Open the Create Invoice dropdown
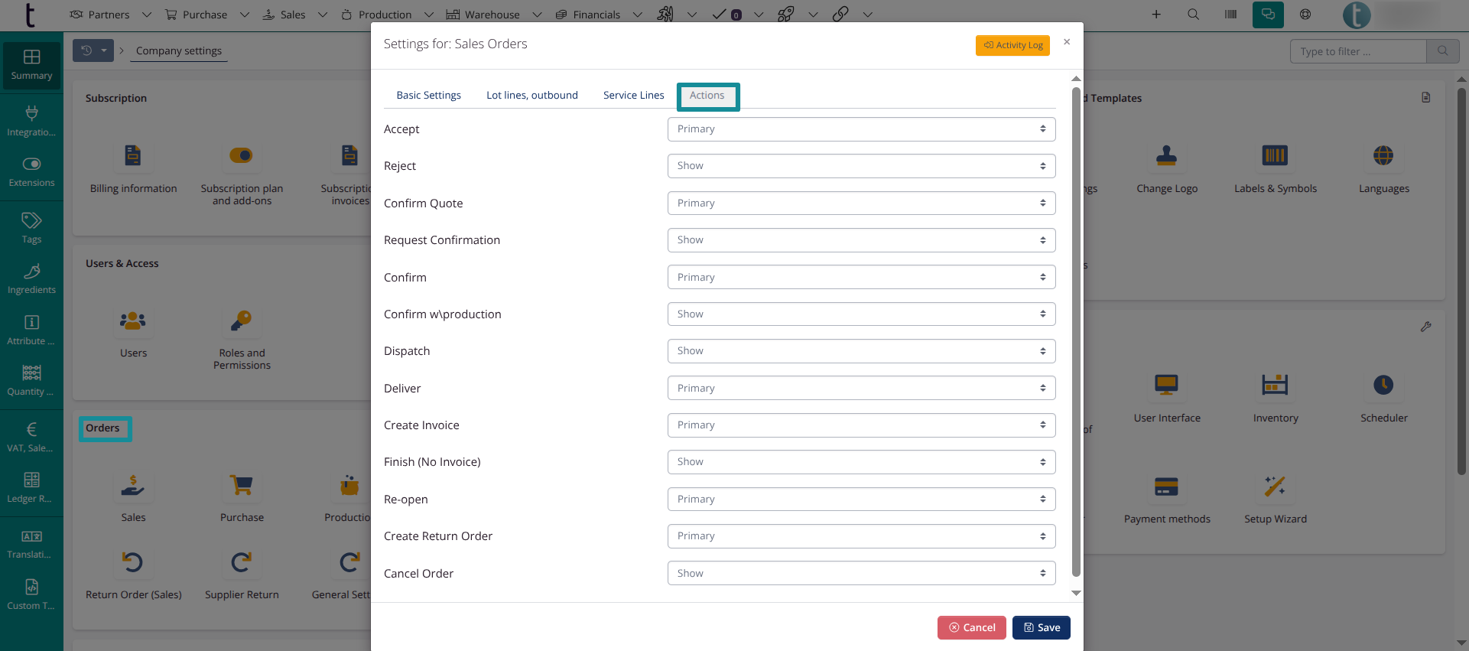This screenshot has height=651, width=1469. (x=861, y=425)
